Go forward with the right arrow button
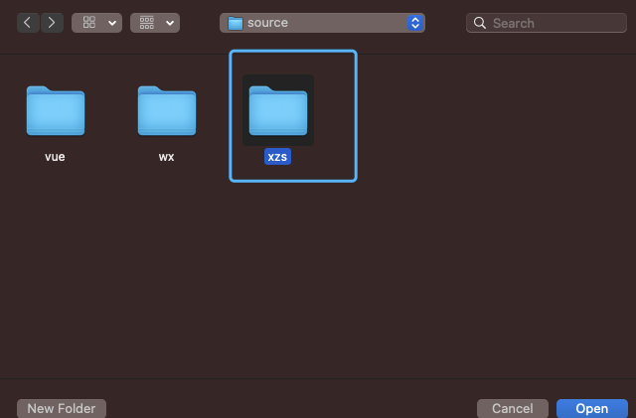The width and height of the screenshot is (636, 418). 52,23
